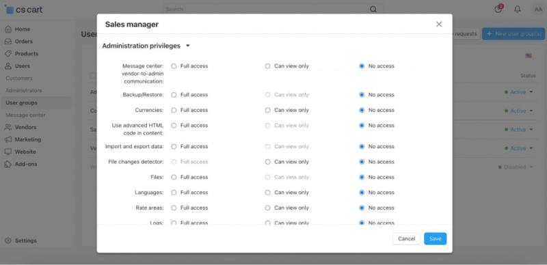Screen dimensions: 547x265
Task: Give Full access to Files
Action: pyautogui.click(x=174, y=177)
